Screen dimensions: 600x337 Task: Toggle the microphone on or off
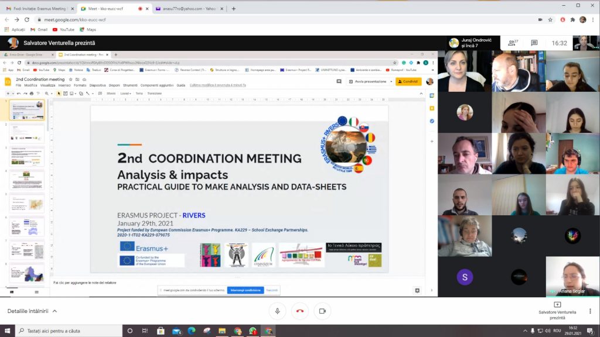coord(277,311)
